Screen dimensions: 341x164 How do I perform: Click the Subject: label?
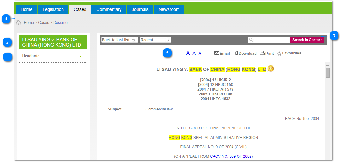115,109
